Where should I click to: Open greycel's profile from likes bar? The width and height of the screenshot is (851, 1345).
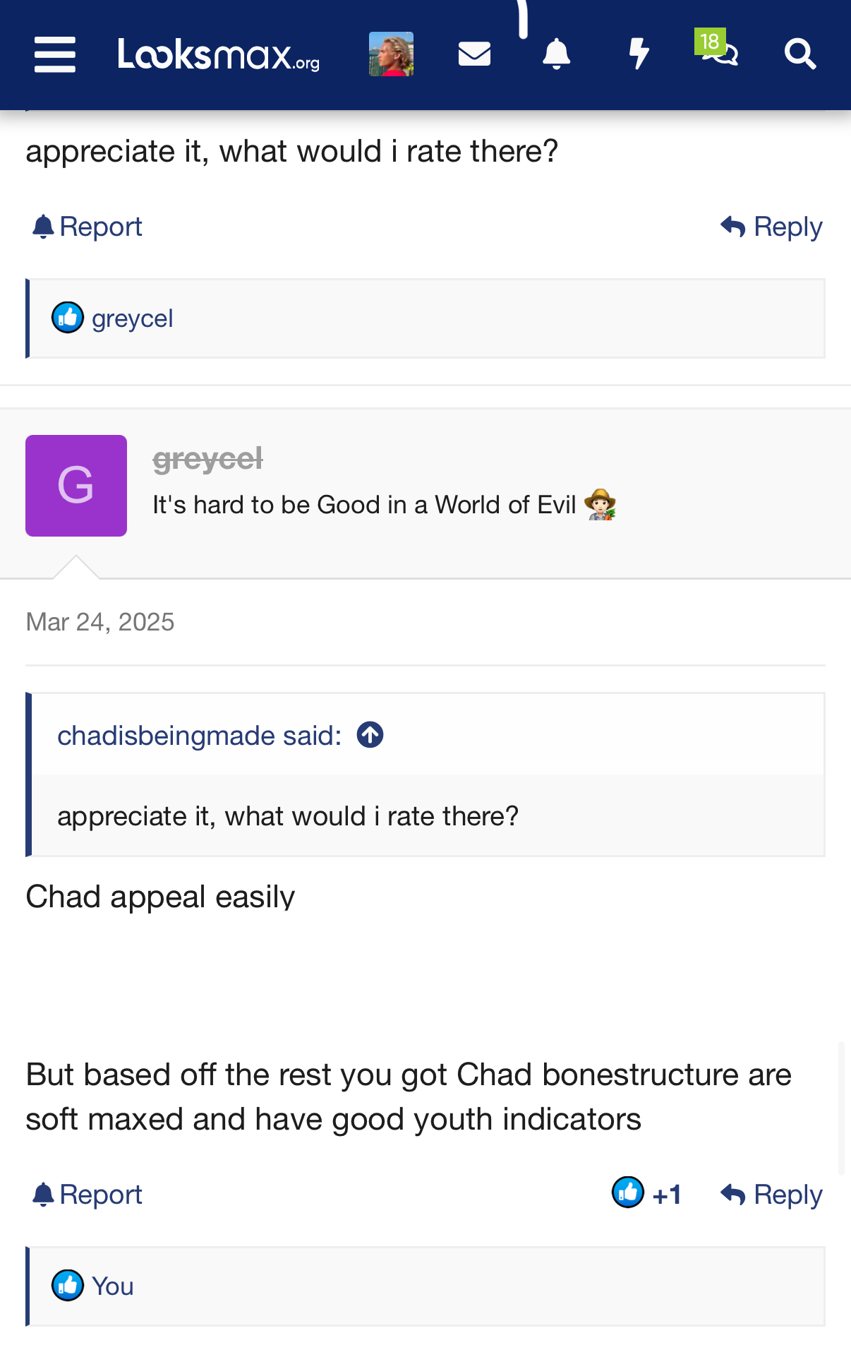pos(132,318)
